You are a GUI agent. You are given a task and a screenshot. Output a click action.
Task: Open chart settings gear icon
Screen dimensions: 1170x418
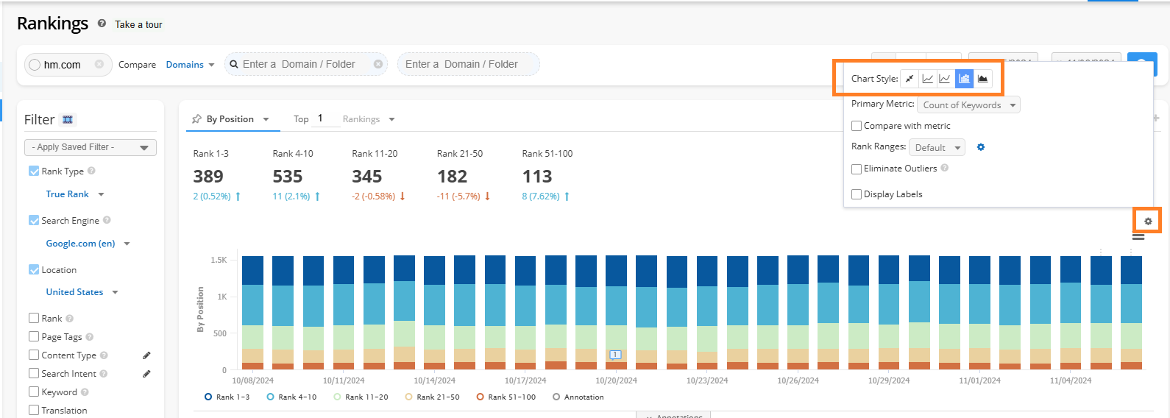pos(1147,221)
